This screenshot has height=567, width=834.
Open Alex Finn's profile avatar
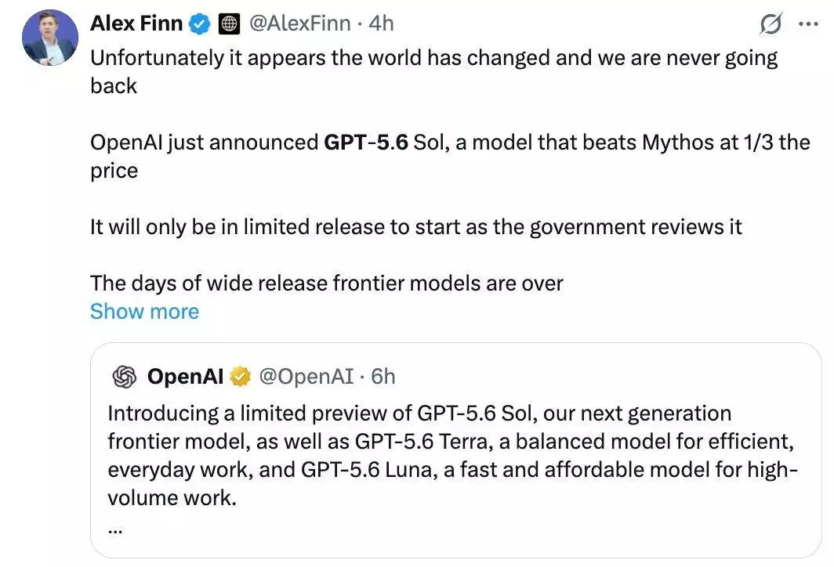click(49, 38)
